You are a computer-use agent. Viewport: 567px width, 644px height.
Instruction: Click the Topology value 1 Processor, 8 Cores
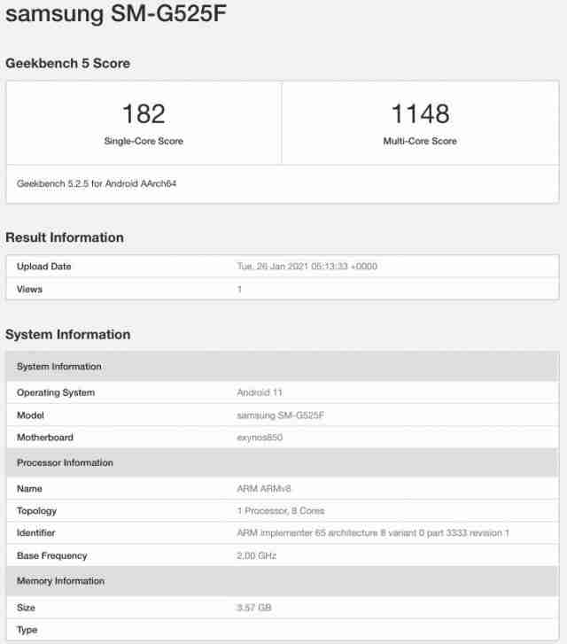(281, 511)
